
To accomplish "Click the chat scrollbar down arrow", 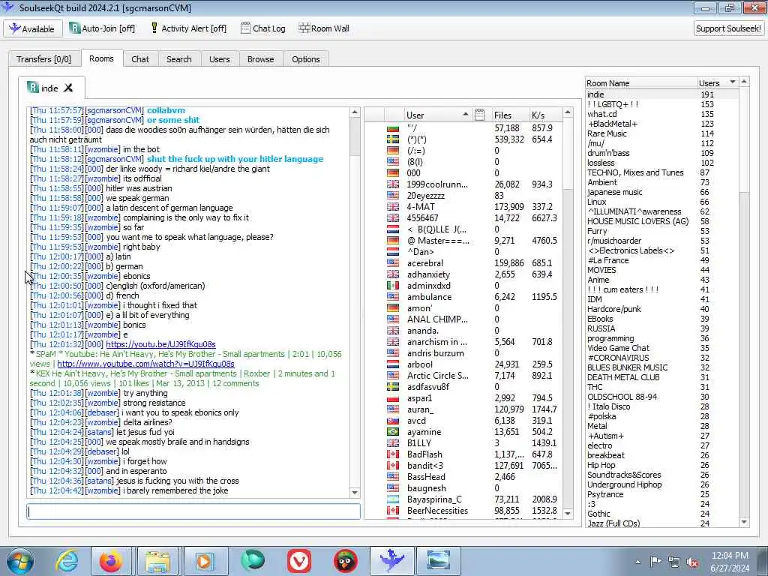I will tap(355, 493).
